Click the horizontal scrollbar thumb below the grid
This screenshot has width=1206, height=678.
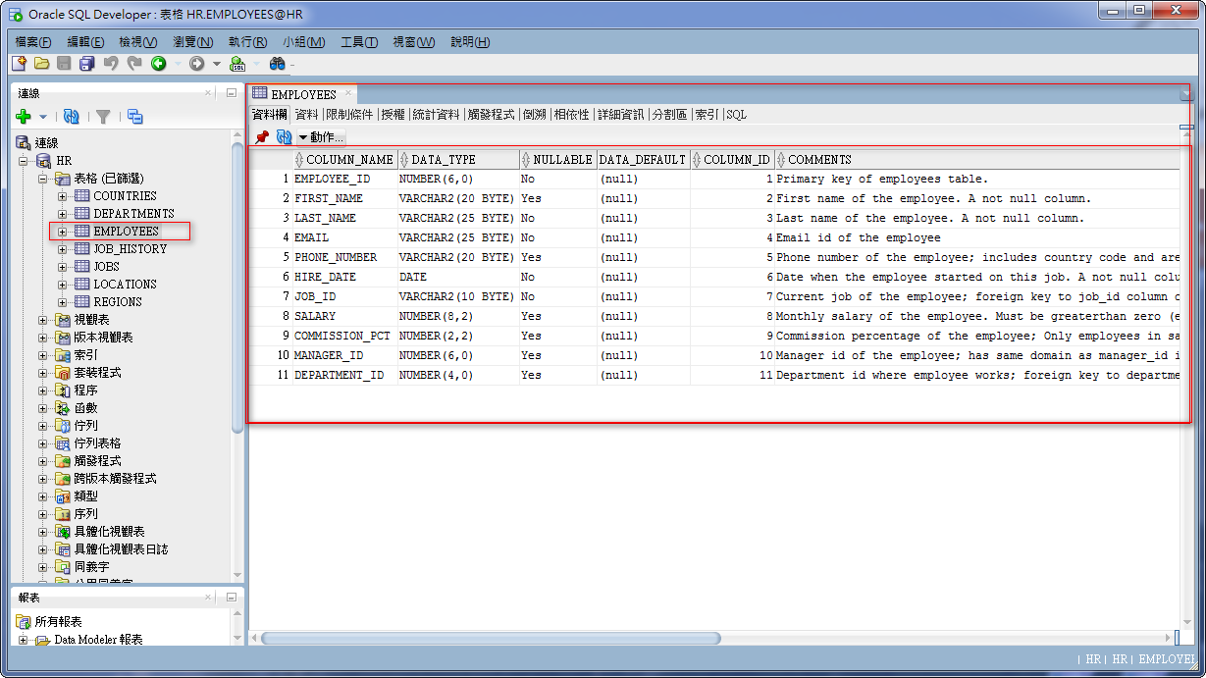coord(491,638)
